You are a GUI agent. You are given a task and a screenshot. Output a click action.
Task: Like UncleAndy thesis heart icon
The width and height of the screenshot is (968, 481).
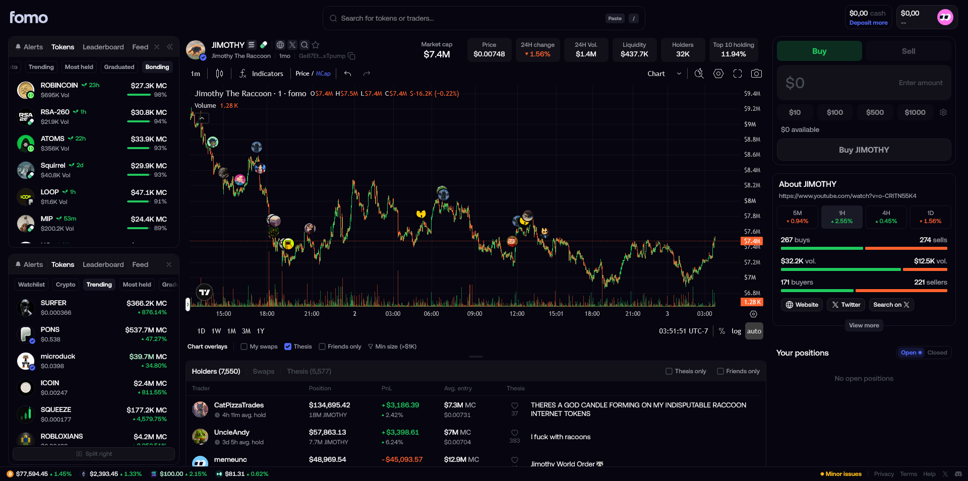pos(515,433)
